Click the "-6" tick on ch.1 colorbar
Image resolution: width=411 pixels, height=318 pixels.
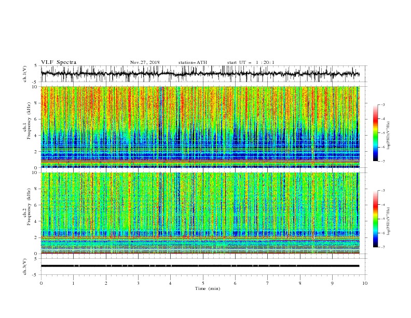pos(383,147)
